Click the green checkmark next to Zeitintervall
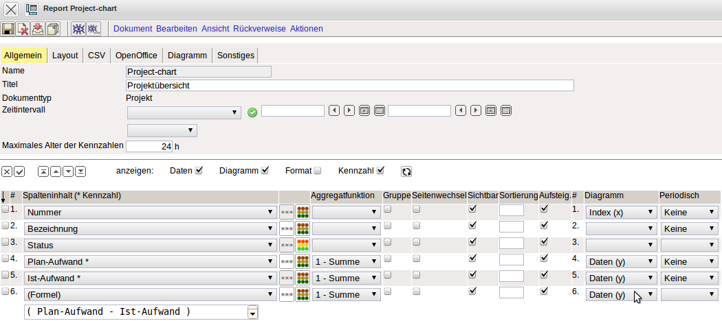Screen dimensions: 722x321 (x=252, y=112)
